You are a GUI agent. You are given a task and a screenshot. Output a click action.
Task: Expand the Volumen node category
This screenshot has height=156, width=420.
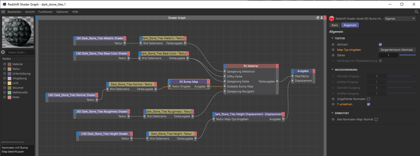pyautogui.click(x=4, y=88)
